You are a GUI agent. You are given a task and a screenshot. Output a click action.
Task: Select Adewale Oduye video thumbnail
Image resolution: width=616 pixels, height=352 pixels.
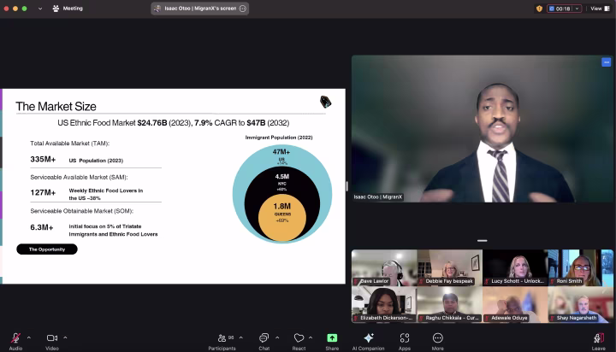(x=515, y=304)
